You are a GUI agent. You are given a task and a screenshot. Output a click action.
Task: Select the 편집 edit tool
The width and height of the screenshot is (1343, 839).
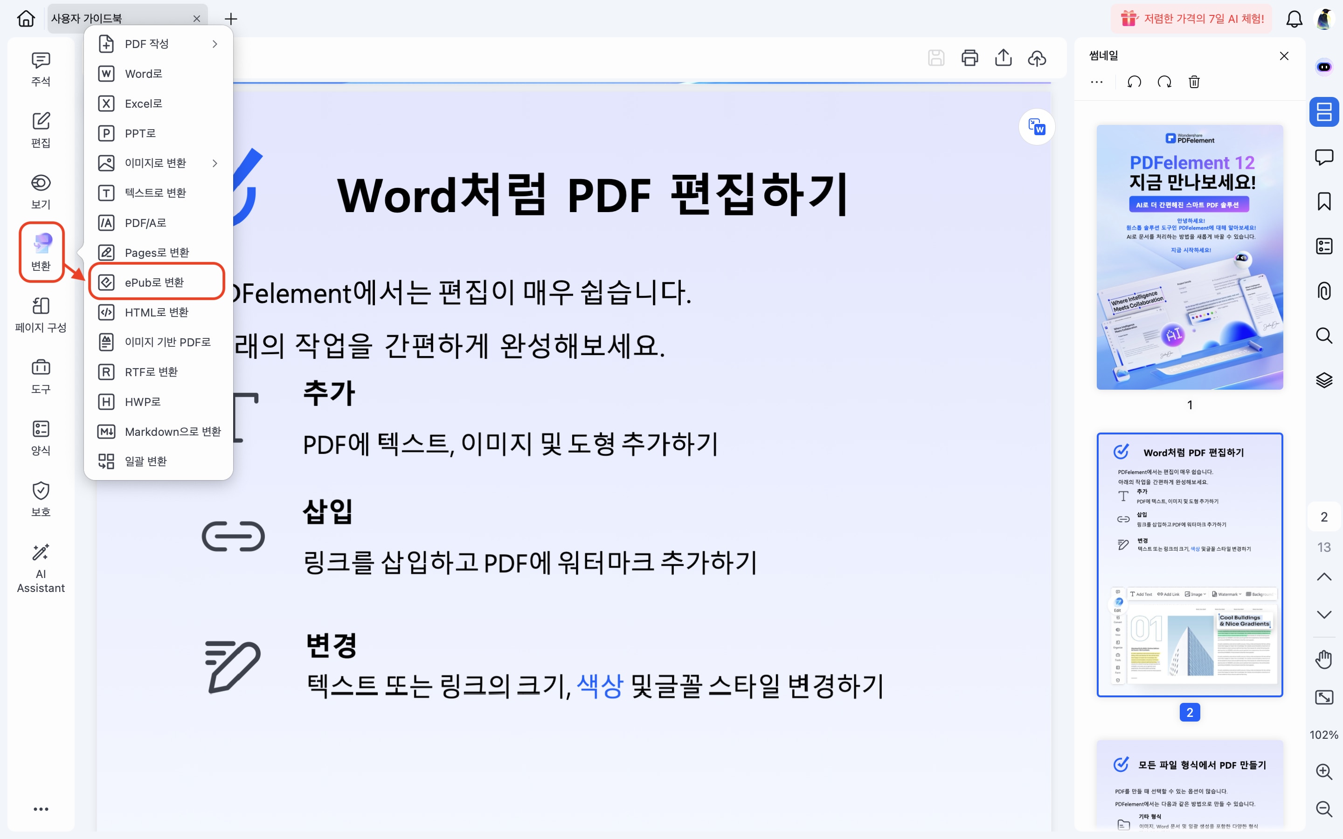[40, 129]
